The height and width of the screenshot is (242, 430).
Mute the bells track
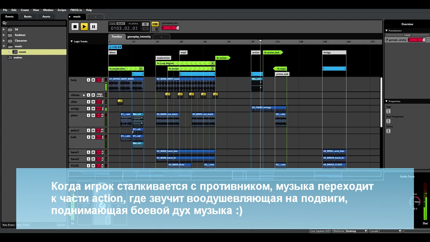(93, 137)
